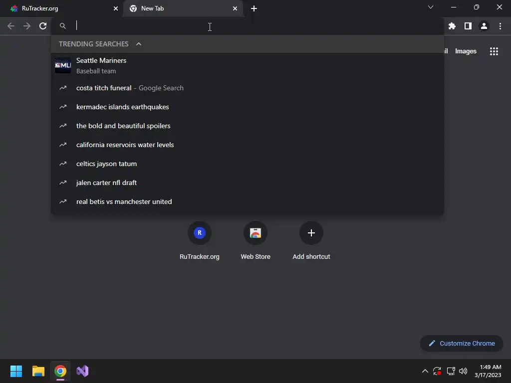The image size is (511, 383).
Task: Switch to the RuTracker.org tab
Action: [x=61, y=8]
